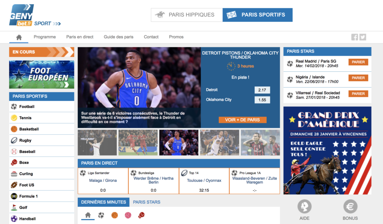The height and width of the screenshot is (224, 383).
Task: Filter Dernières Minutes by home icon
Action: 88,215
